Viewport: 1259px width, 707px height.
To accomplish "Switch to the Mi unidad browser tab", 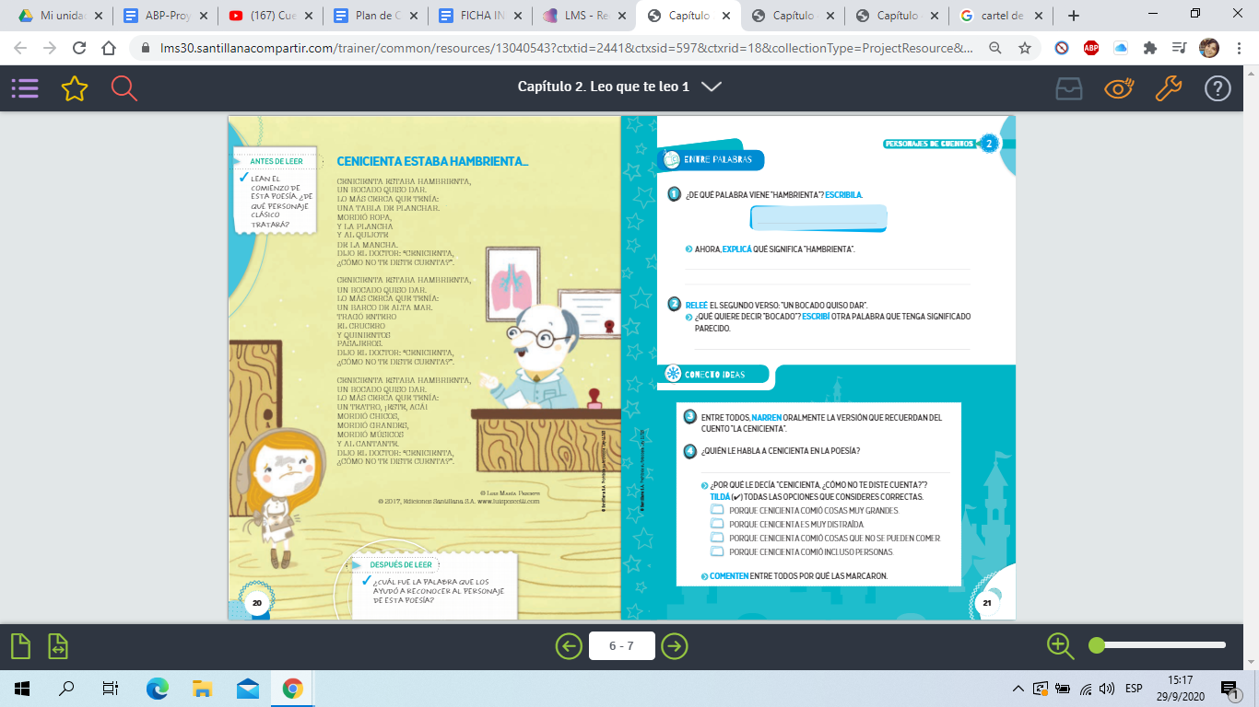I will click(60, 16).
